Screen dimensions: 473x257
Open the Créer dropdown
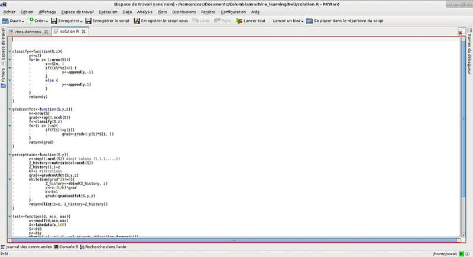pyautogui.click(x=38, y=21)
